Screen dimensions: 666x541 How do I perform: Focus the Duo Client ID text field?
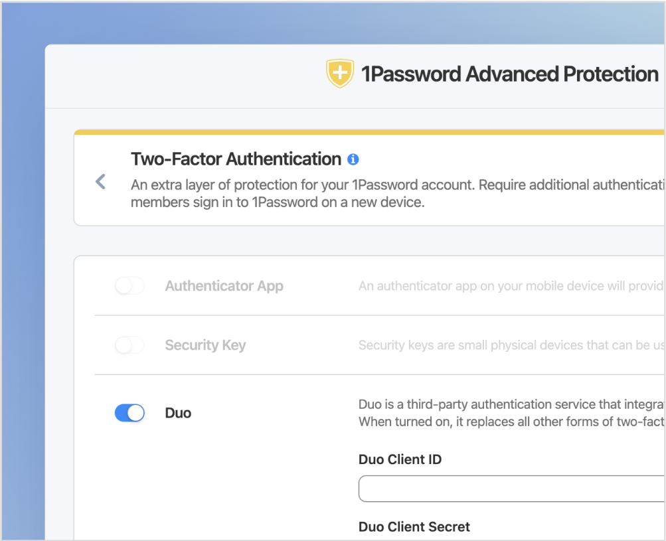(511, 489)
